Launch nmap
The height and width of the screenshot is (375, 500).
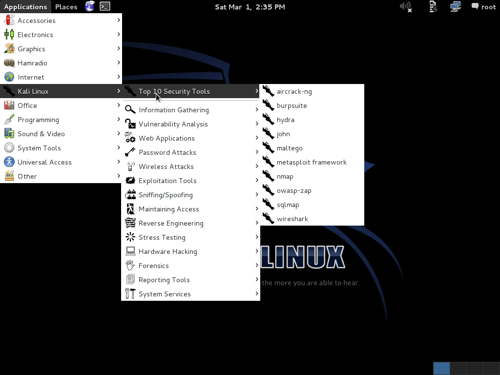312,176
